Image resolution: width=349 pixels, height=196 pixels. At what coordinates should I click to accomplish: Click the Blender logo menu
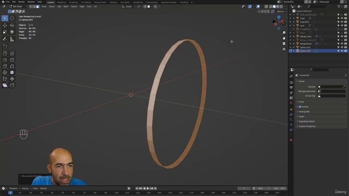[x=3, y=2]
